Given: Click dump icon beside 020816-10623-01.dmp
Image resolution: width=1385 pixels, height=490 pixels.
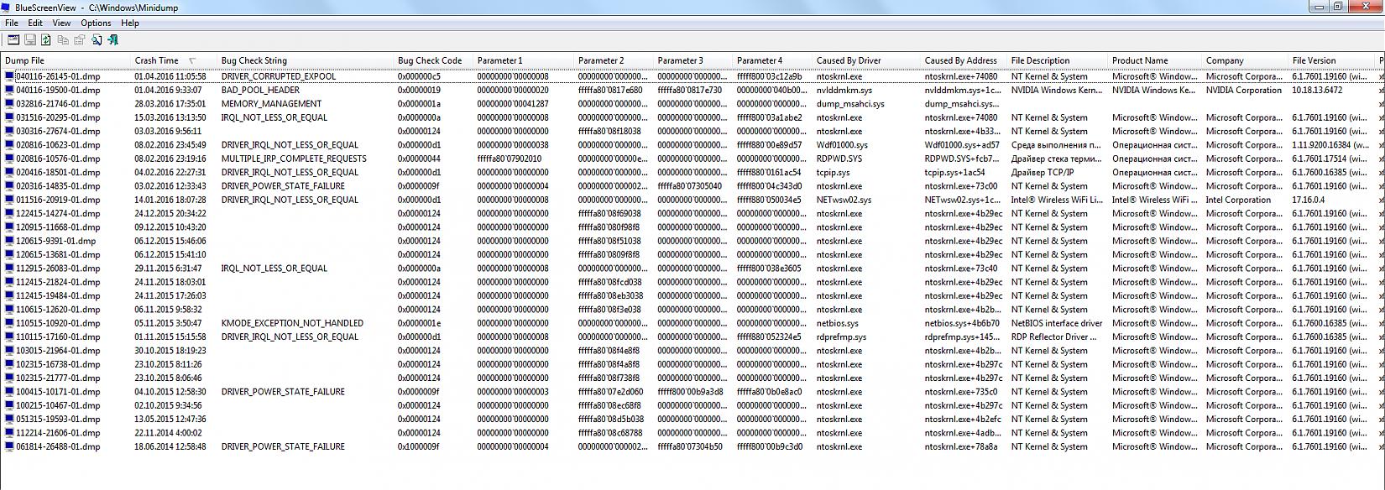Looking at the screenshot, I should click(x=10, y=144).
